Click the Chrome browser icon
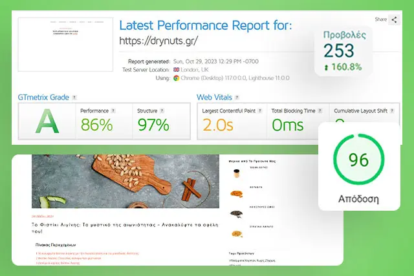 pyautogui.click(x=176, y=78)
